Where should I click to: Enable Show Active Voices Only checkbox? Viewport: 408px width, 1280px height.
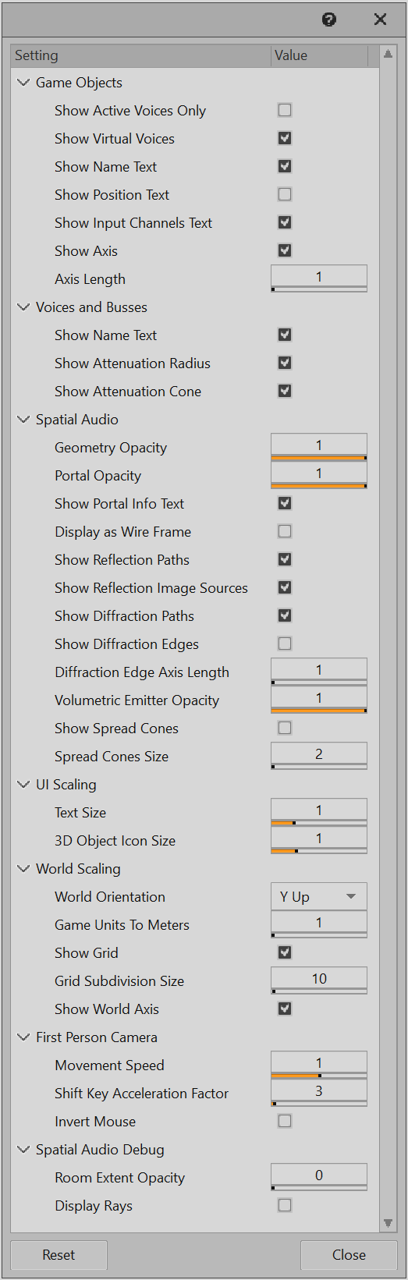[285, 110]
